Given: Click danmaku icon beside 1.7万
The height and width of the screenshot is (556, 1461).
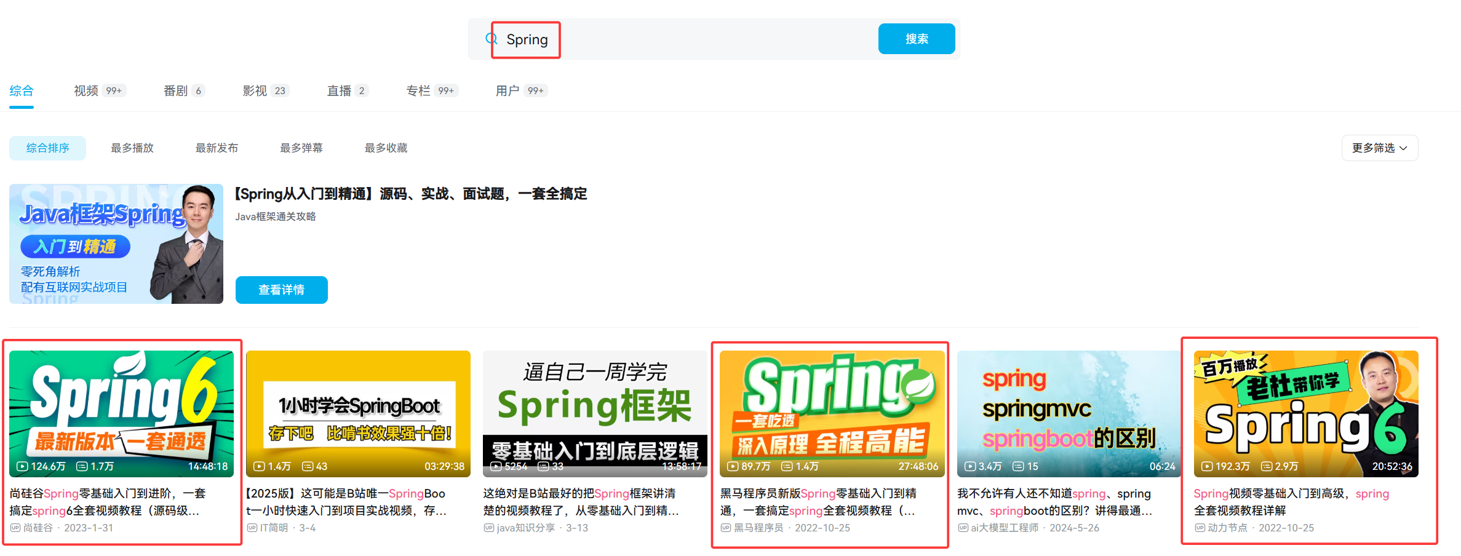Looking at the screenshot, I should click(82, 466).
